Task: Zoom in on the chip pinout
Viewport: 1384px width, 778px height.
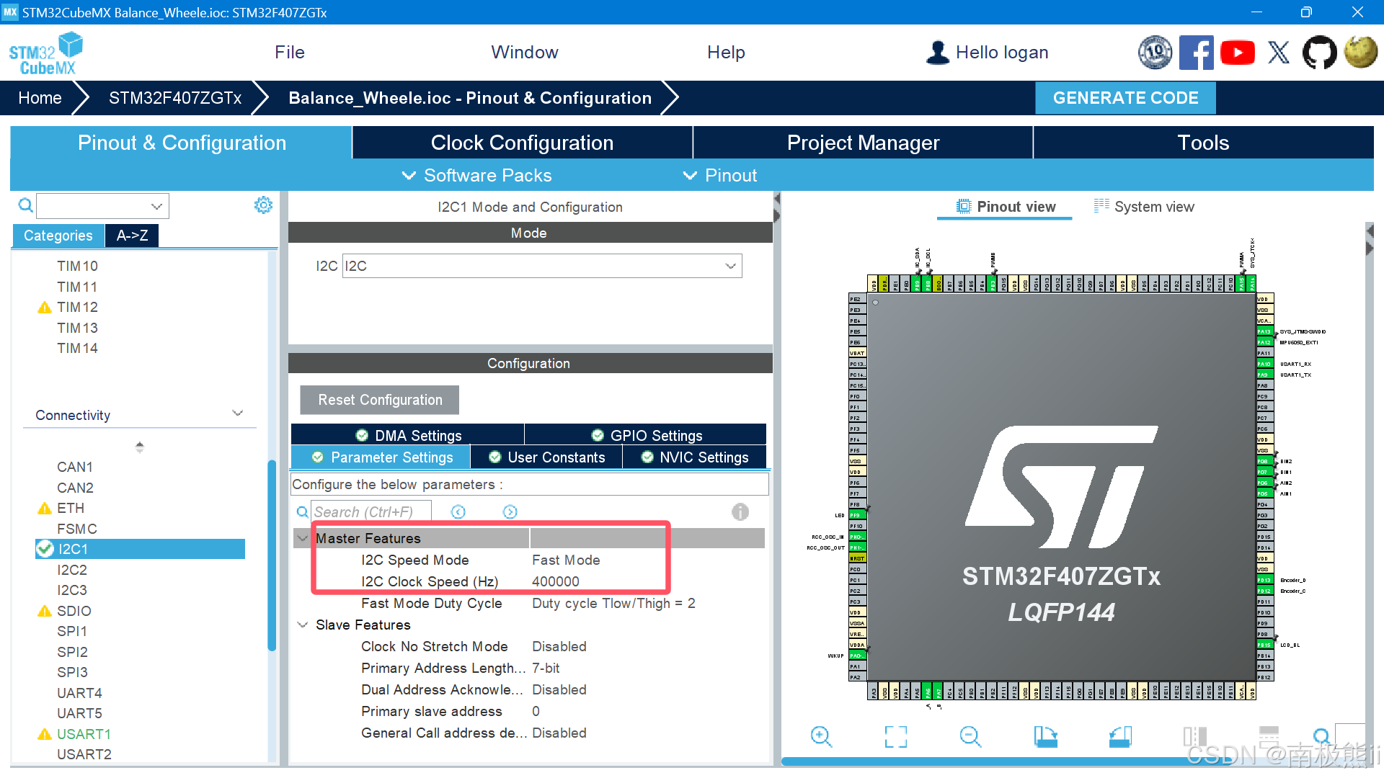Action: coord(821,736)
